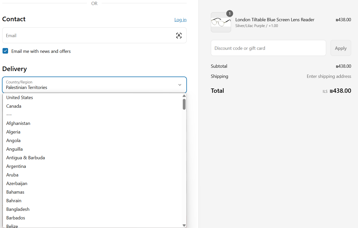This screenshot has width=358, height=228.
Task: Toggle Email me with news and offers
Action: (x=5, y=51)
